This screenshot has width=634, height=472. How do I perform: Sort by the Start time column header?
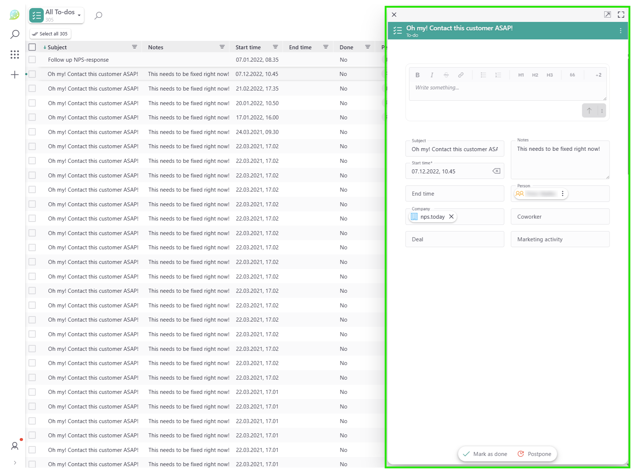[x=248, y=47]
